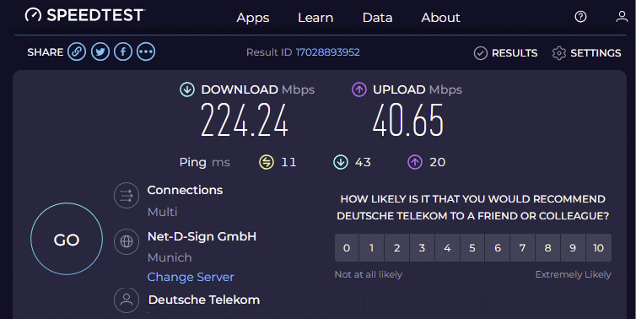
Task: Click the Speedtest logo
Action: [85, 15]
